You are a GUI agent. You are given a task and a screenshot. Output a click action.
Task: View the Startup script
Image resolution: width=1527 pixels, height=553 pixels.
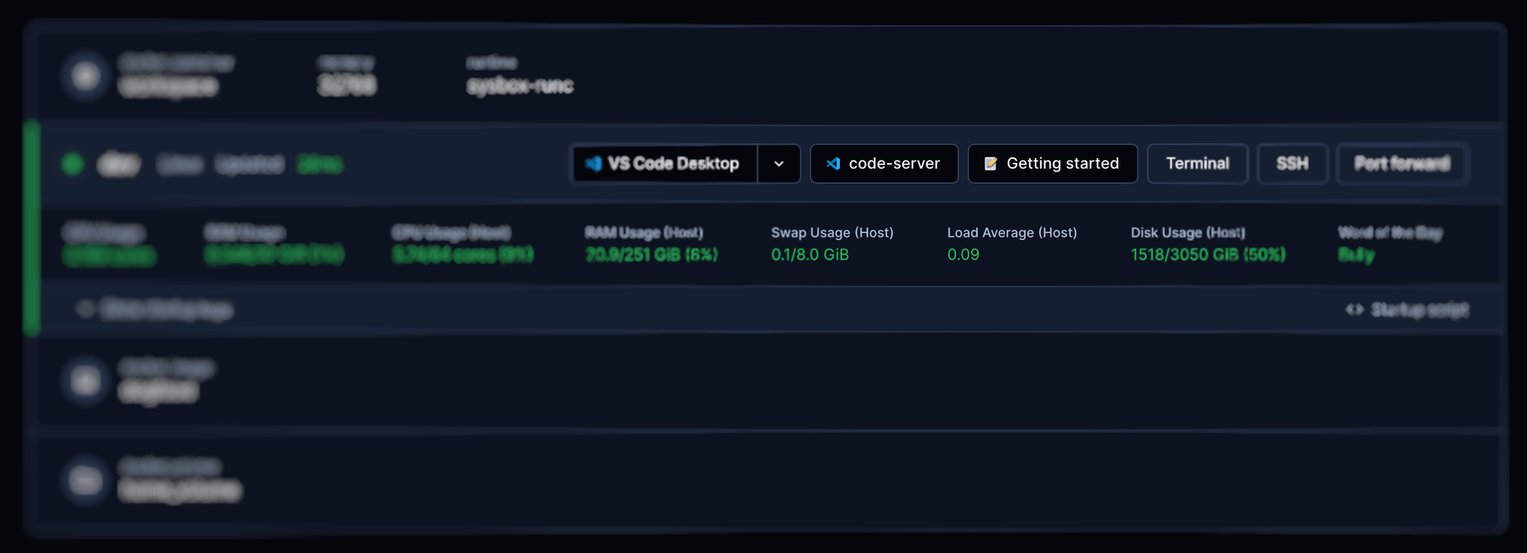(1407, 309)
